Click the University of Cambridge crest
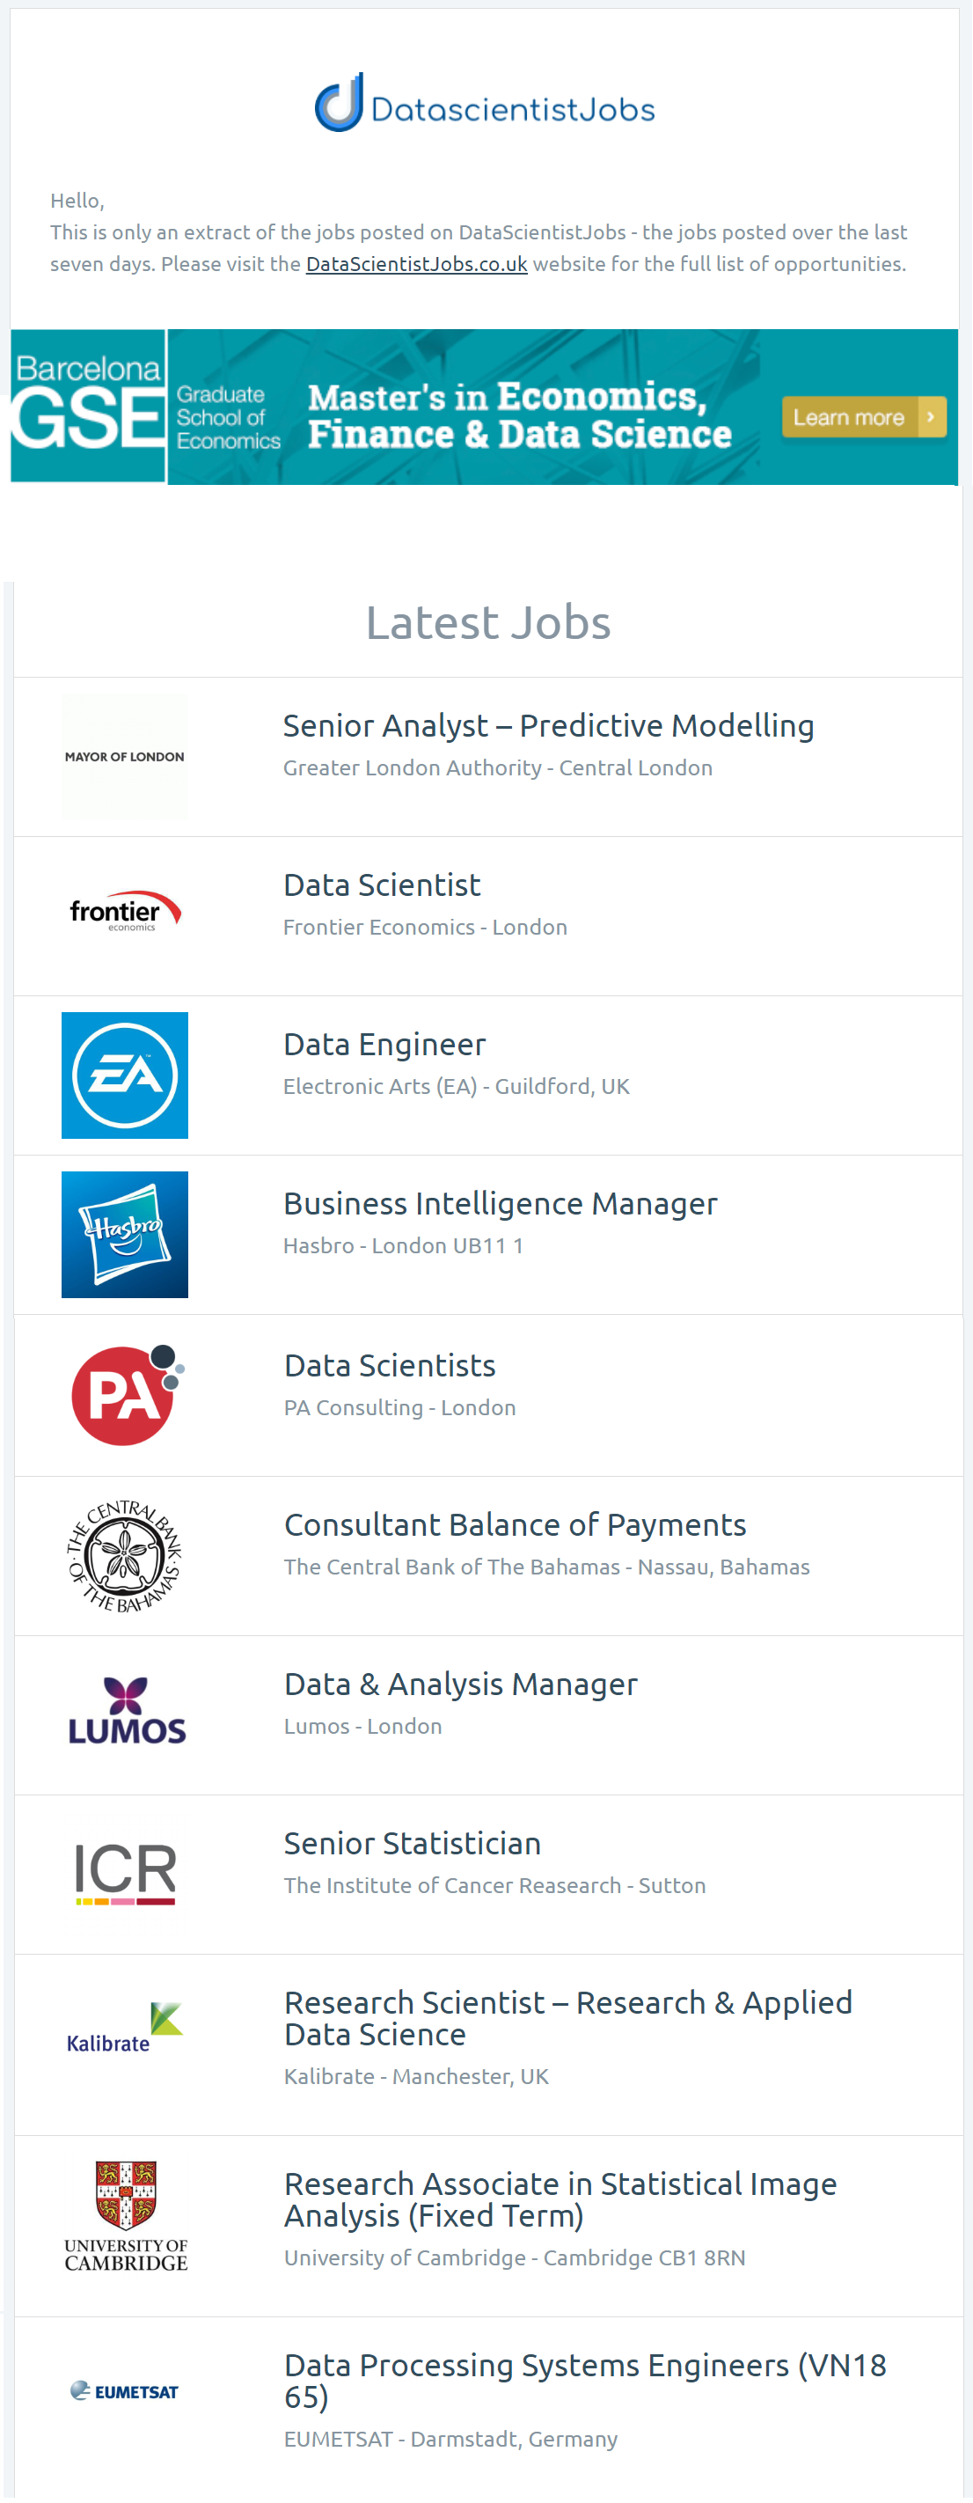 click(126, 2216)
